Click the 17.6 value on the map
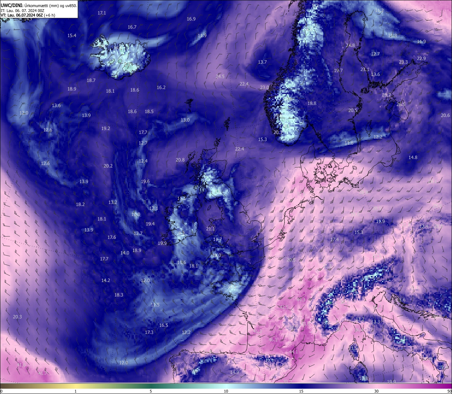The width and height of the screenshot is (452, 394). tap(112, 237)
